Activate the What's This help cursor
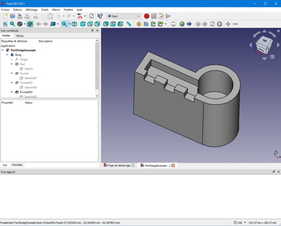The width and height of the screenshot is (281, 226). [x=100, y=16]
